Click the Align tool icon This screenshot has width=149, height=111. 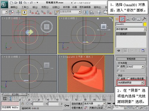coord(92,12)
